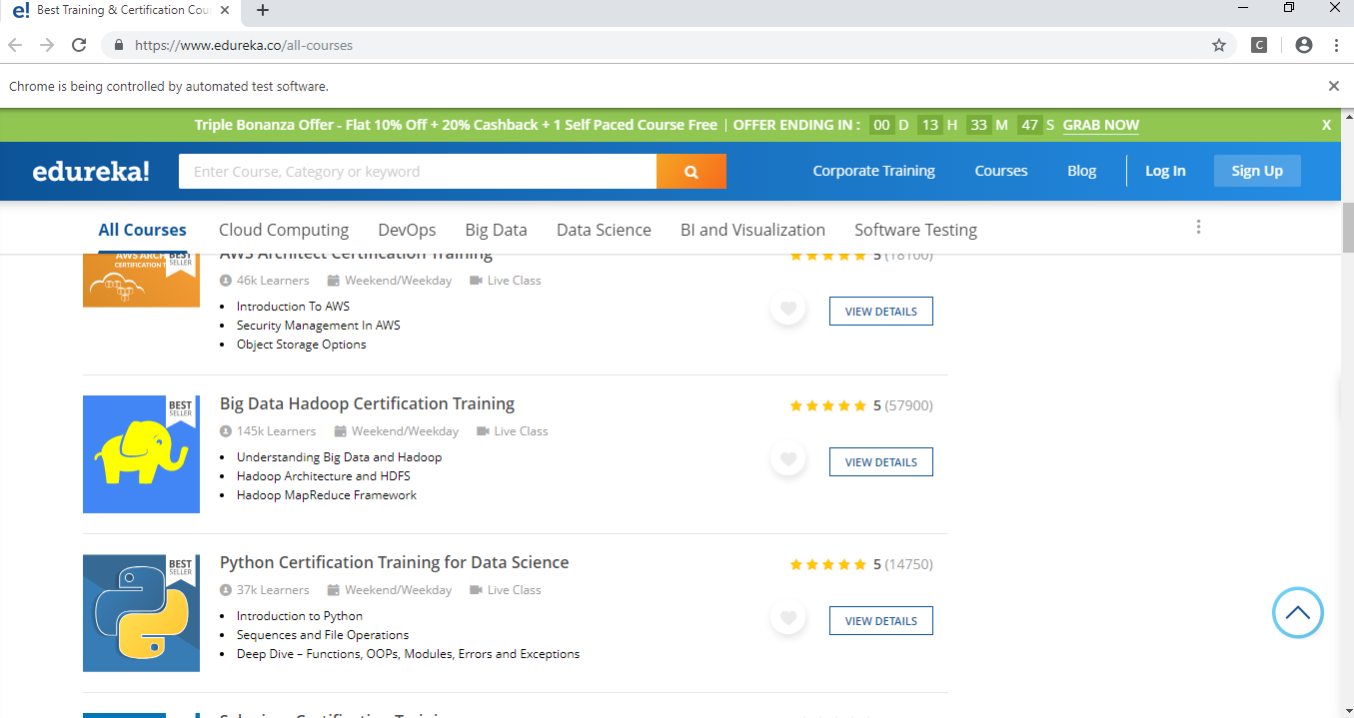Click the course search input field
The image size is (1354, 718).
[417, 171]
